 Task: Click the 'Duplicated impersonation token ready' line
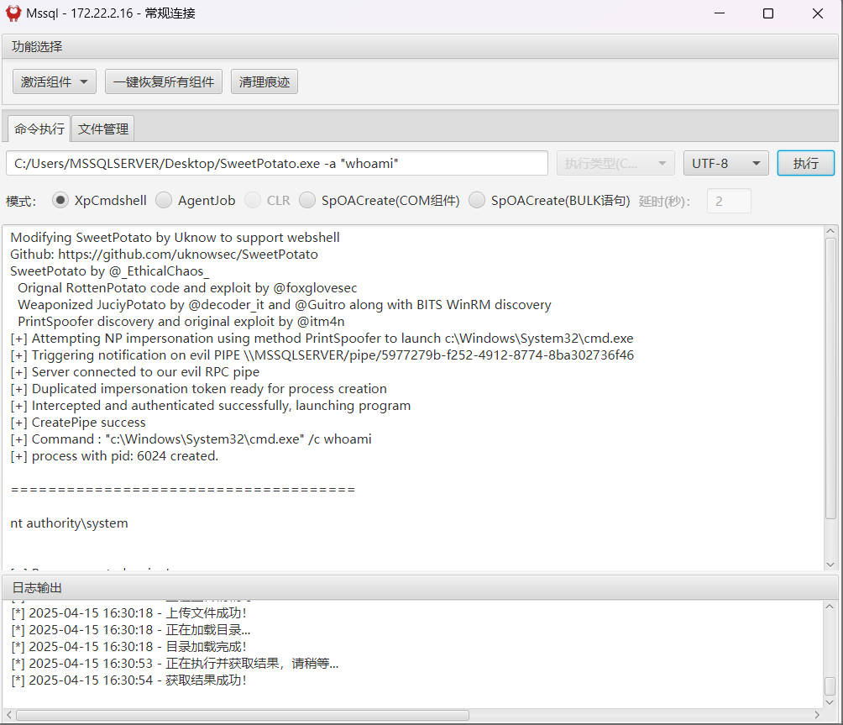[198, 389]
